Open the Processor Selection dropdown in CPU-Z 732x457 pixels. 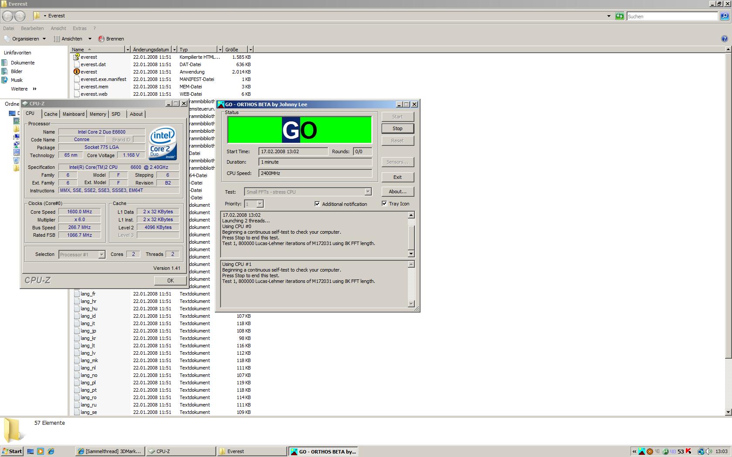(102, 255)
